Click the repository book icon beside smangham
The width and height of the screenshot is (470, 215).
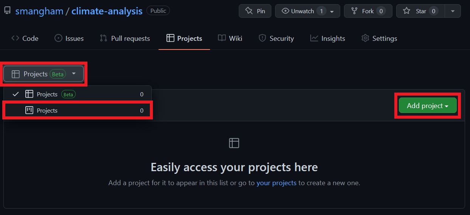tap(7, 11)
